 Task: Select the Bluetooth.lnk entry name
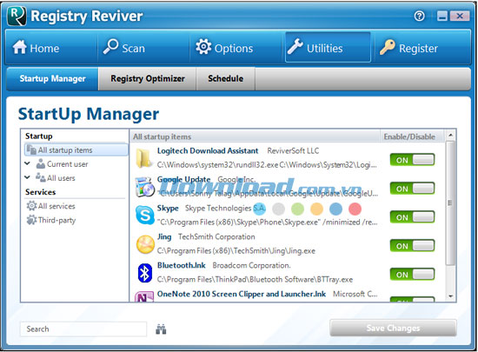182,265
